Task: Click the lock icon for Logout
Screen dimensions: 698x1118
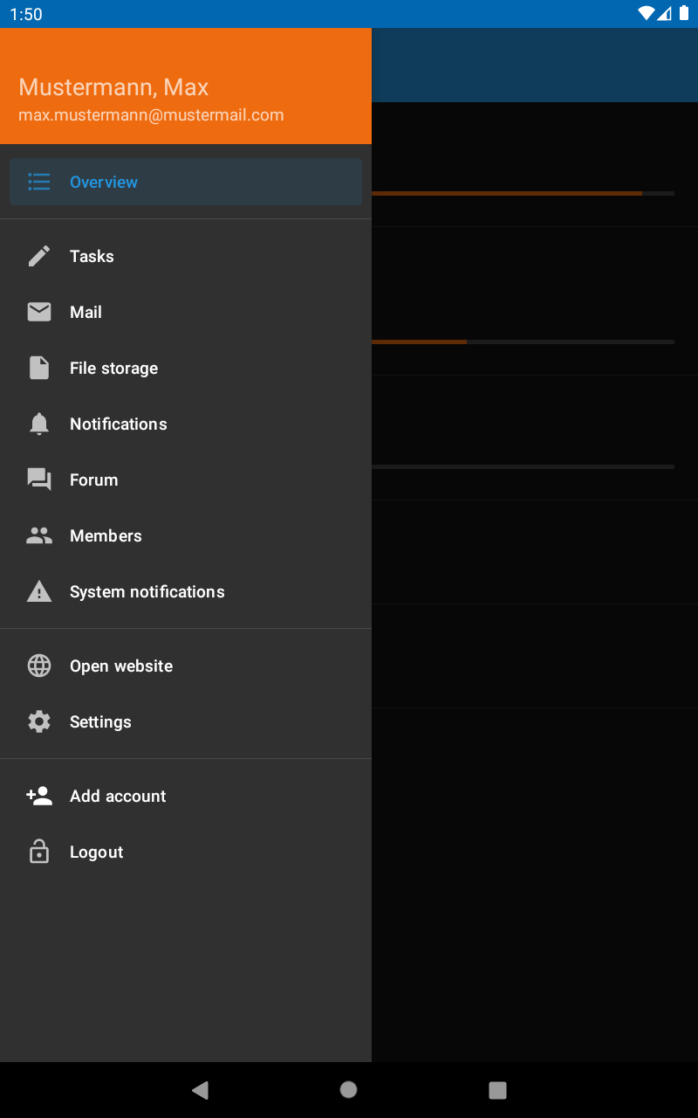Action: tap(39, 852)
